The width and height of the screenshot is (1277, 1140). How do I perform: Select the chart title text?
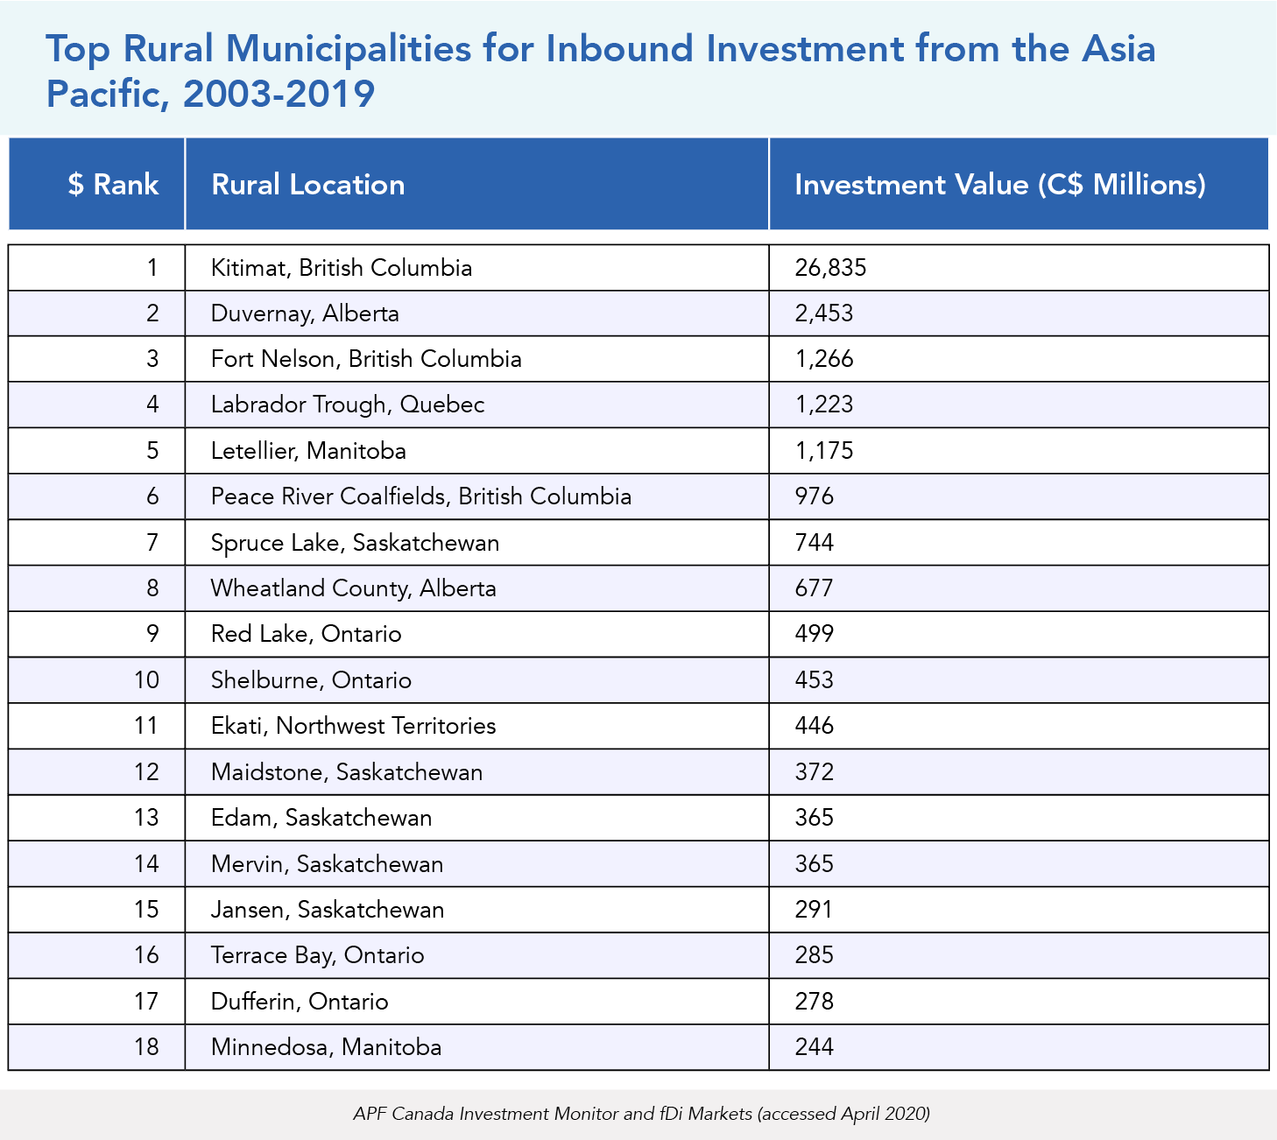(x=600, y=71)
